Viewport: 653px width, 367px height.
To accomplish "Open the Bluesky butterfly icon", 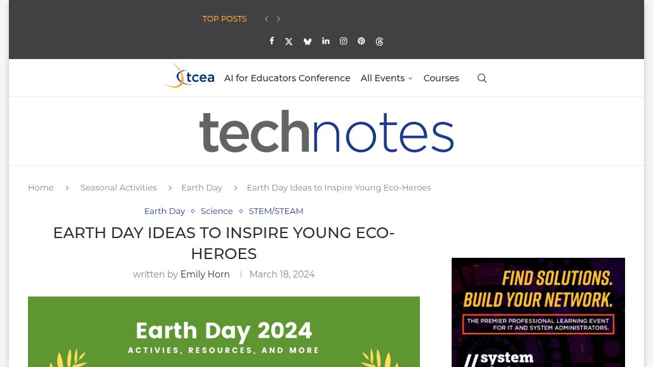I will [x=307, y=41].
